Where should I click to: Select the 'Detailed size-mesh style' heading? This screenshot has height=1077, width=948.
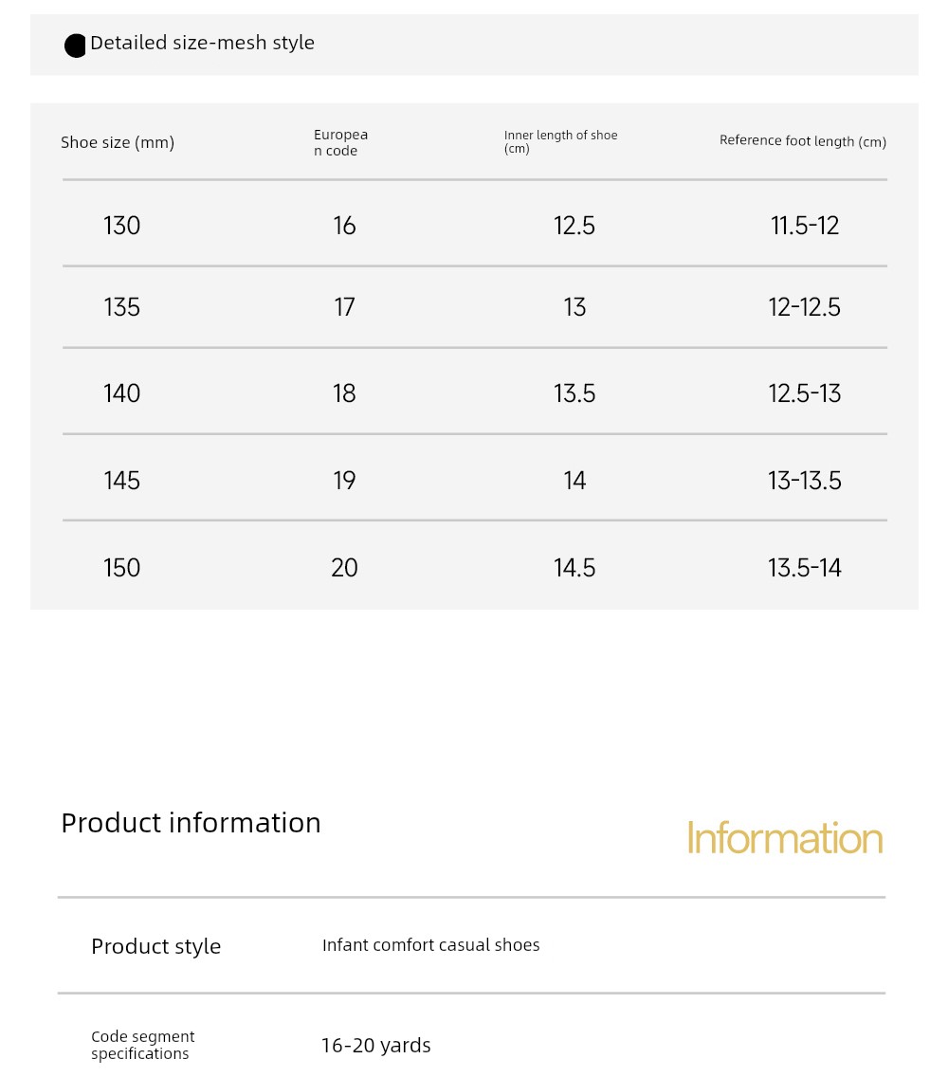click(202, 43)
